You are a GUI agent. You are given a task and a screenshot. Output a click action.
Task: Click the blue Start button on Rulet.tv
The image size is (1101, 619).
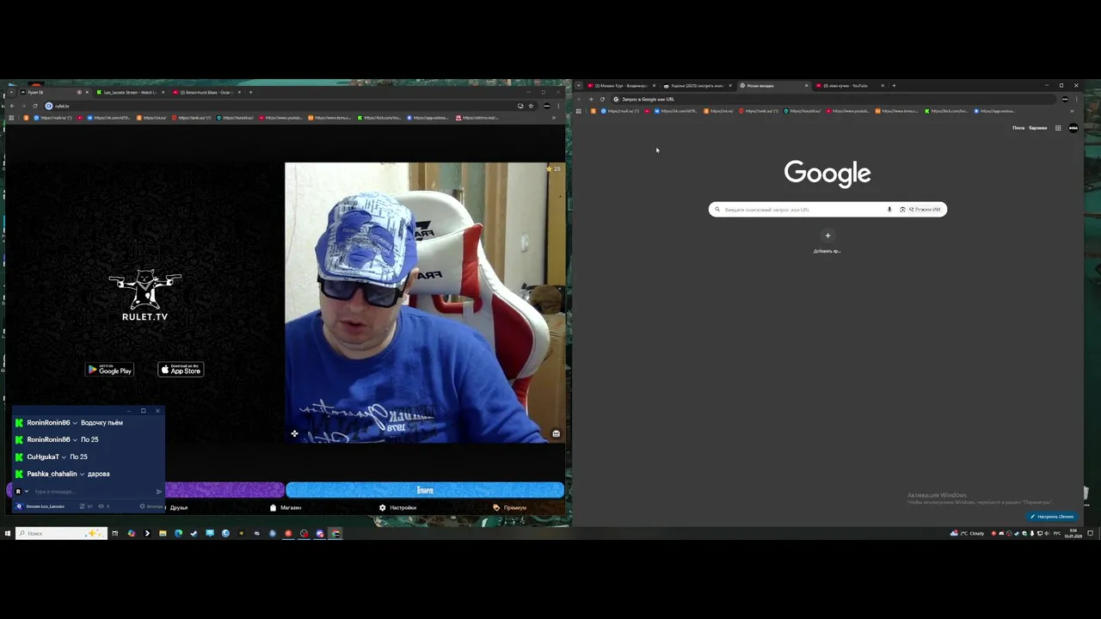click(x=425, y=490)
